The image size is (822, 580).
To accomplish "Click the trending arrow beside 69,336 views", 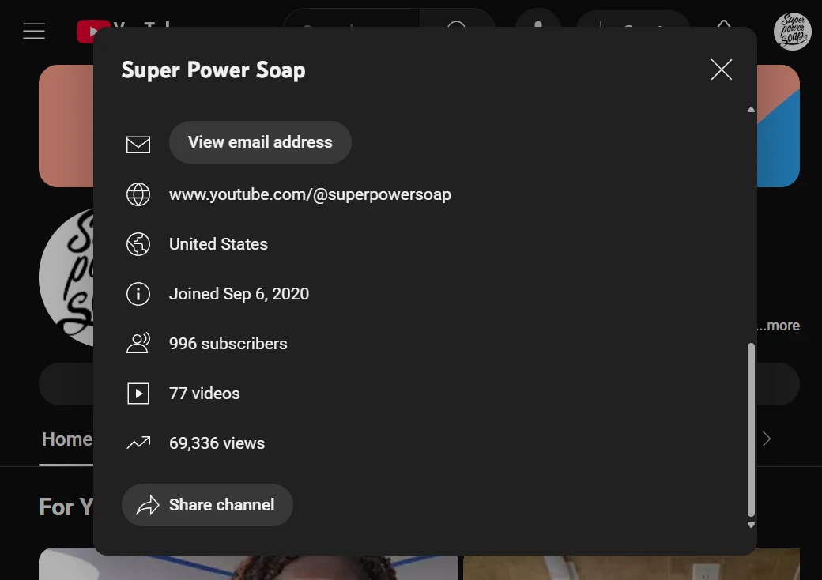I will pyautogui.click(x=138, y=443).
